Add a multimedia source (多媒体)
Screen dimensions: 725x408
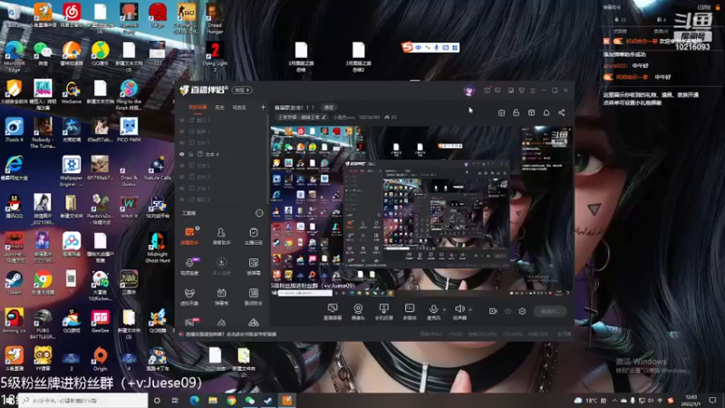point(410,312)
